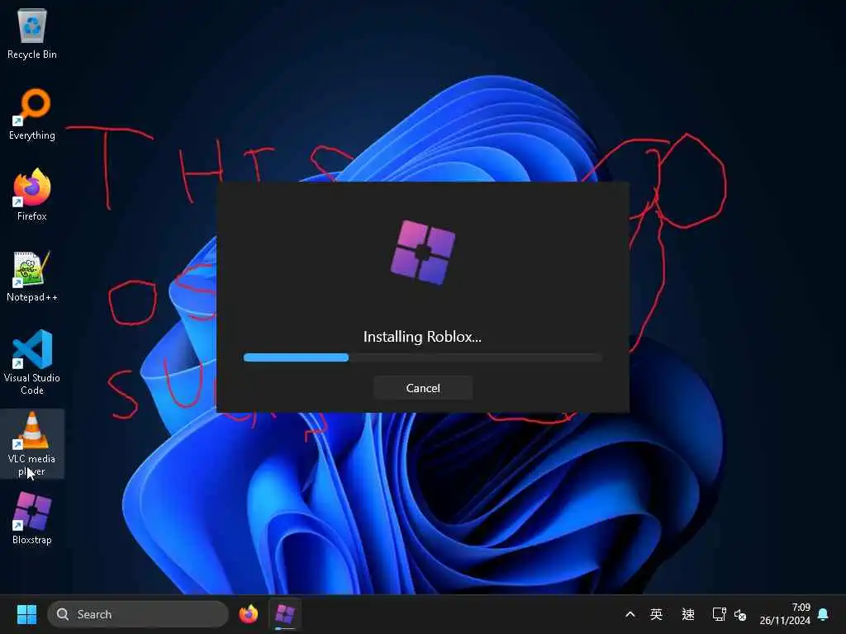
Task: Open network status in system tray
Action: coord(719,614)
